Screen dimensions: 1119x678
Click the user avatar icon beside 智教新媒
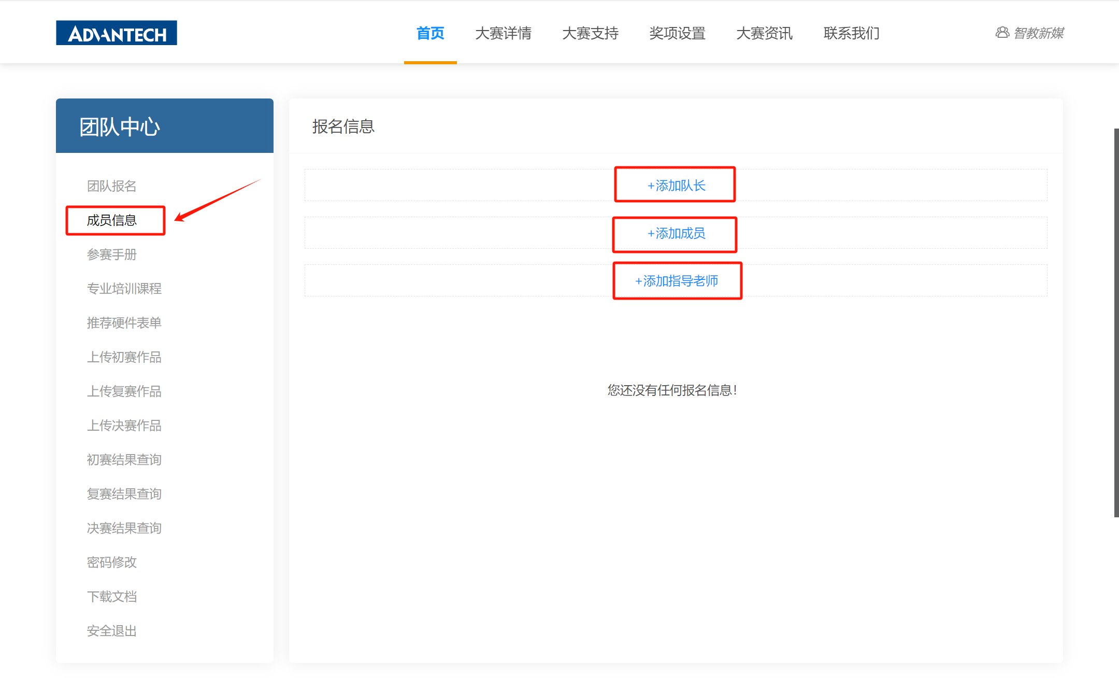(x=1002, y=33)
